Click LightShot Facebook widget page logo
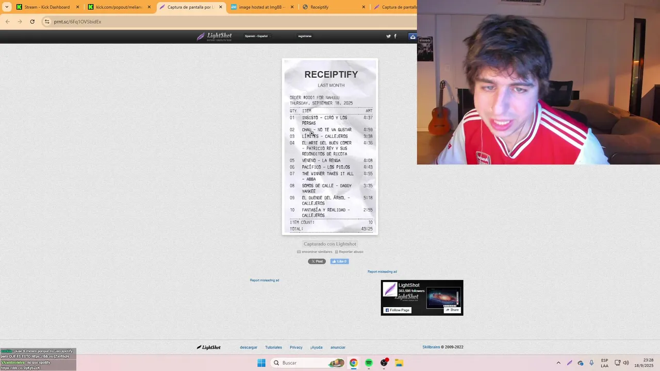 (x=390, y=290)
